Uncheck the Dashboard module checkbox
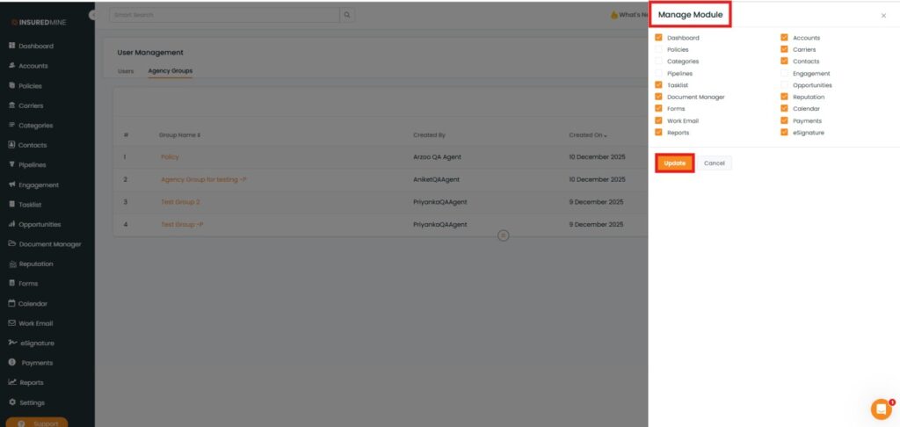This screenshot has width=900, height=427. (658, 38)
